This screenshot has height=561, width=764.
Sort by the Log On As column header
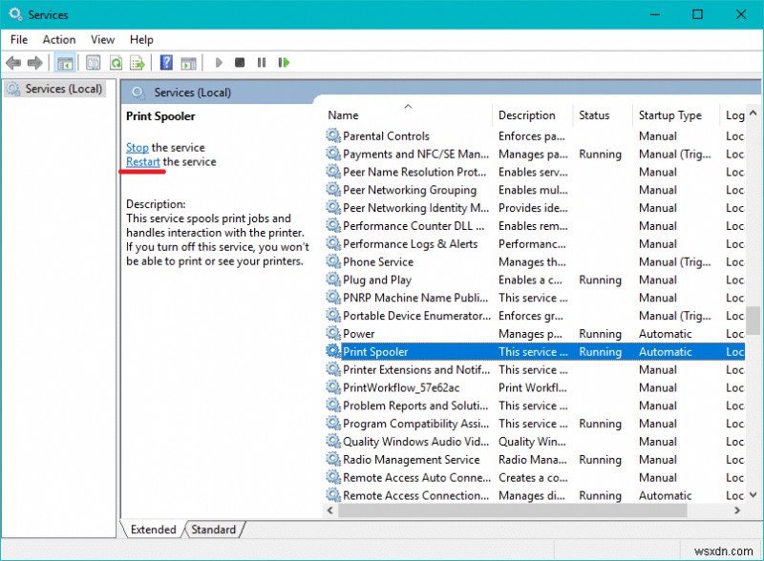pos(734,115)
